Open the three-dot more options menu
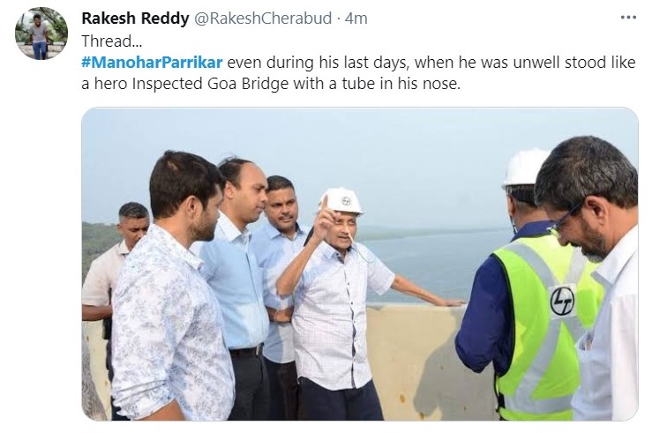 pos(628,18)
